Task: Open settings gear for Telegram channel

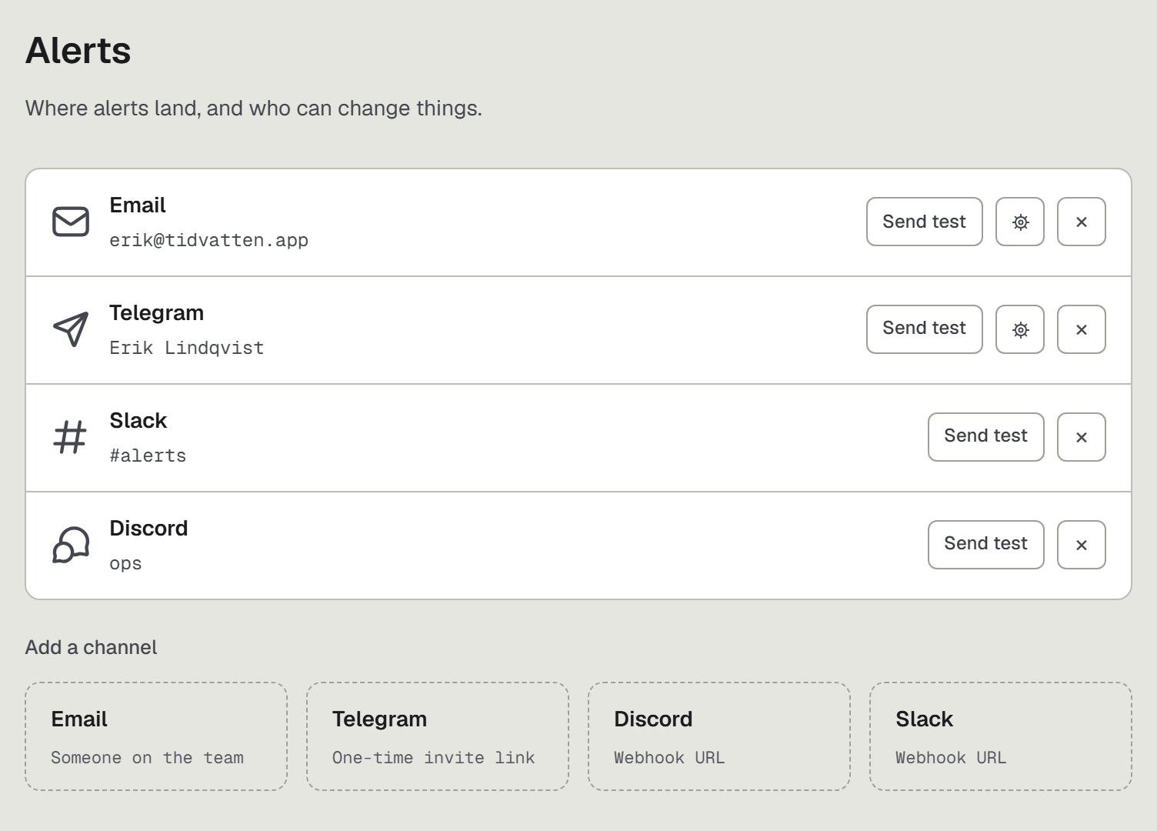Action: [x=1019, y=329]
